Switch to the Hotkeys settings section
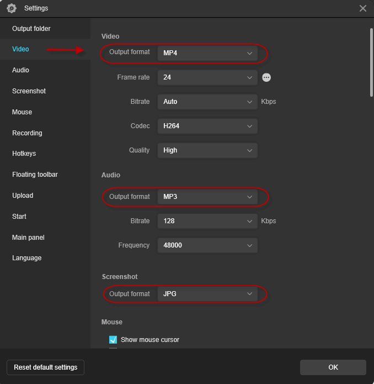This screenshot has width=374, height=384. click(24, 154)
